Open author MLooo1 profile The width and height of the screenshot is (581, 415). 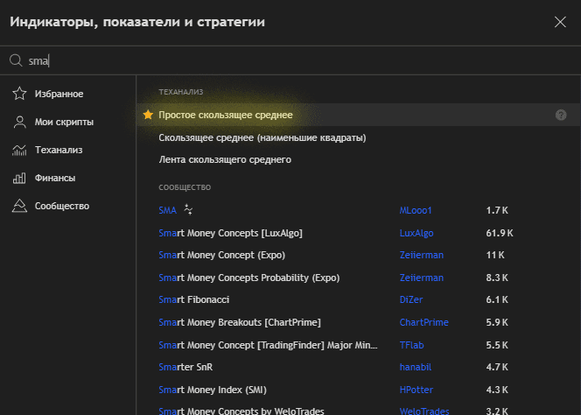click(x=416, y=210)
